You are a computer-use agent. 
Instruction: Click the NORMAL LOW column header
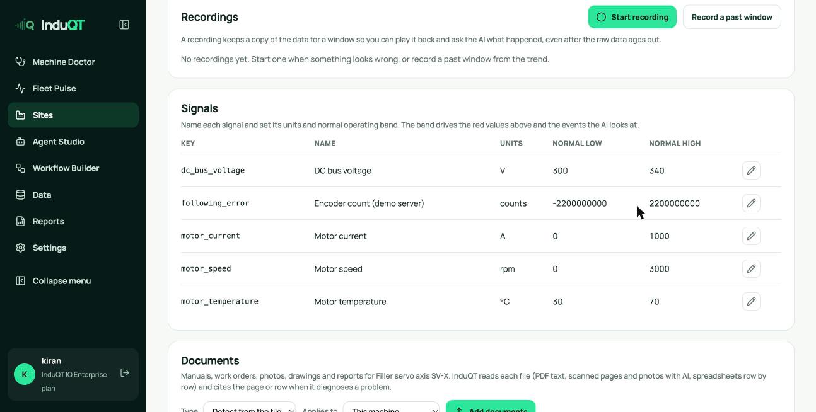click(577, 144)
